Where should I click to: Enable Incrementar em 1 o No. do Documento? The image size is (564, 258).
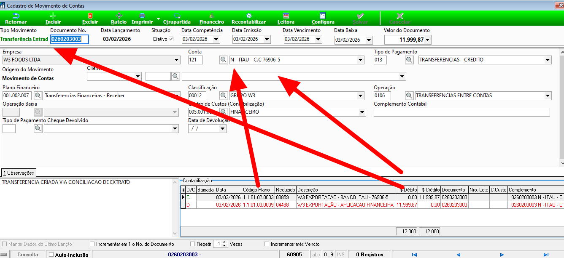coord(92,244)
